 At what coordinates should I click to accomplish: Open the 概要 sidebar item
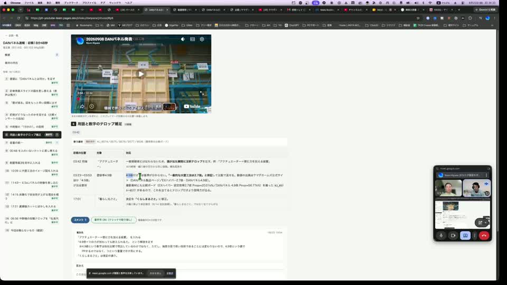pyautogui.click(x=31, y=55)
